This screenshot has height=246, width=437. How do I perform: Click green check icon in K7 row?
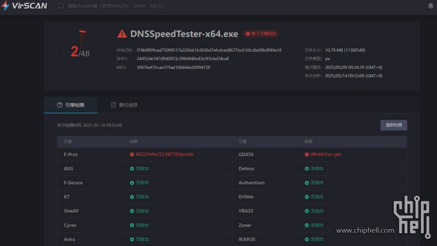pos(132,197)
